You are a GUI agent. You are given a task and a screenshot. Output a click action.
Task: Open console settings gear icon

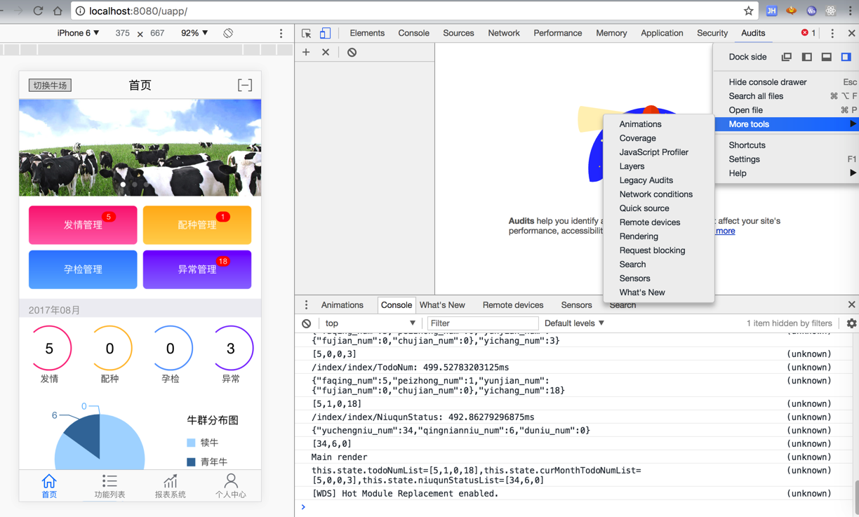851,323
